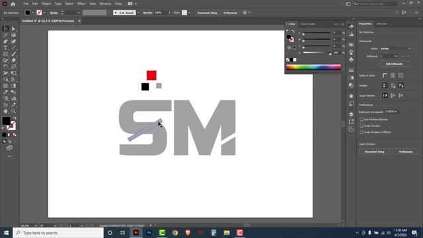
Task: Toggle Show Guides button in Properties
Action: tap(385, 85)
